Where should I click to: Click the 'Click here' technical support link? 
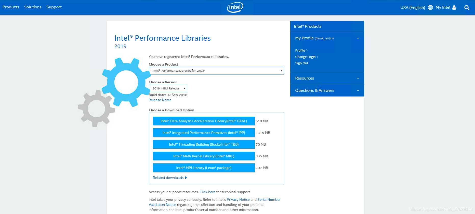point(207,192)
